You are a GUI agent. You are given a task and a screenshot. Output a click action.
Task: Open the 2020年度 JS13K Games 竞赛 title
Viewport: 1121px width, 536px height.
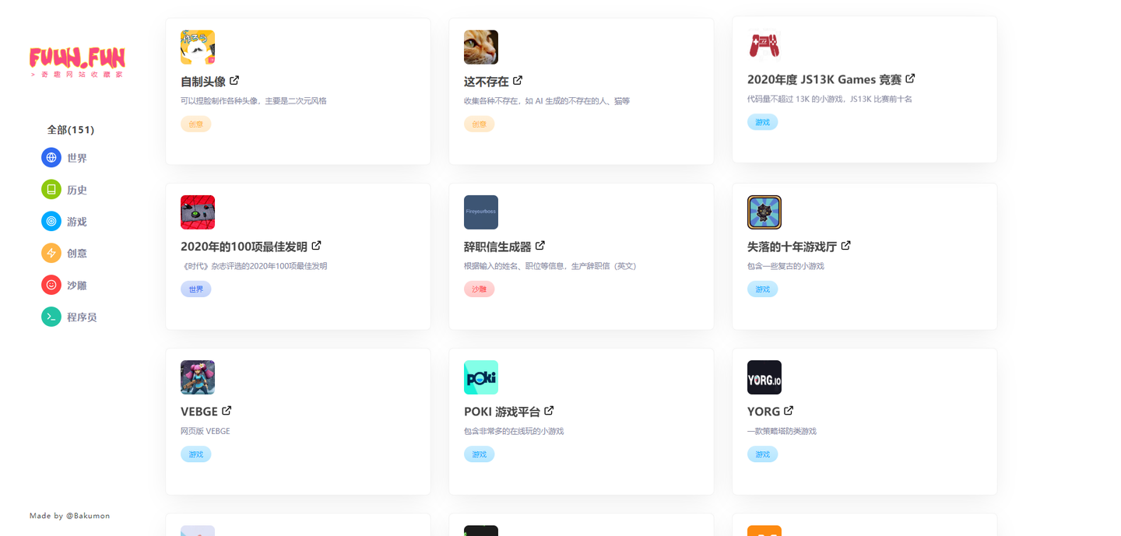pos(824,79)
